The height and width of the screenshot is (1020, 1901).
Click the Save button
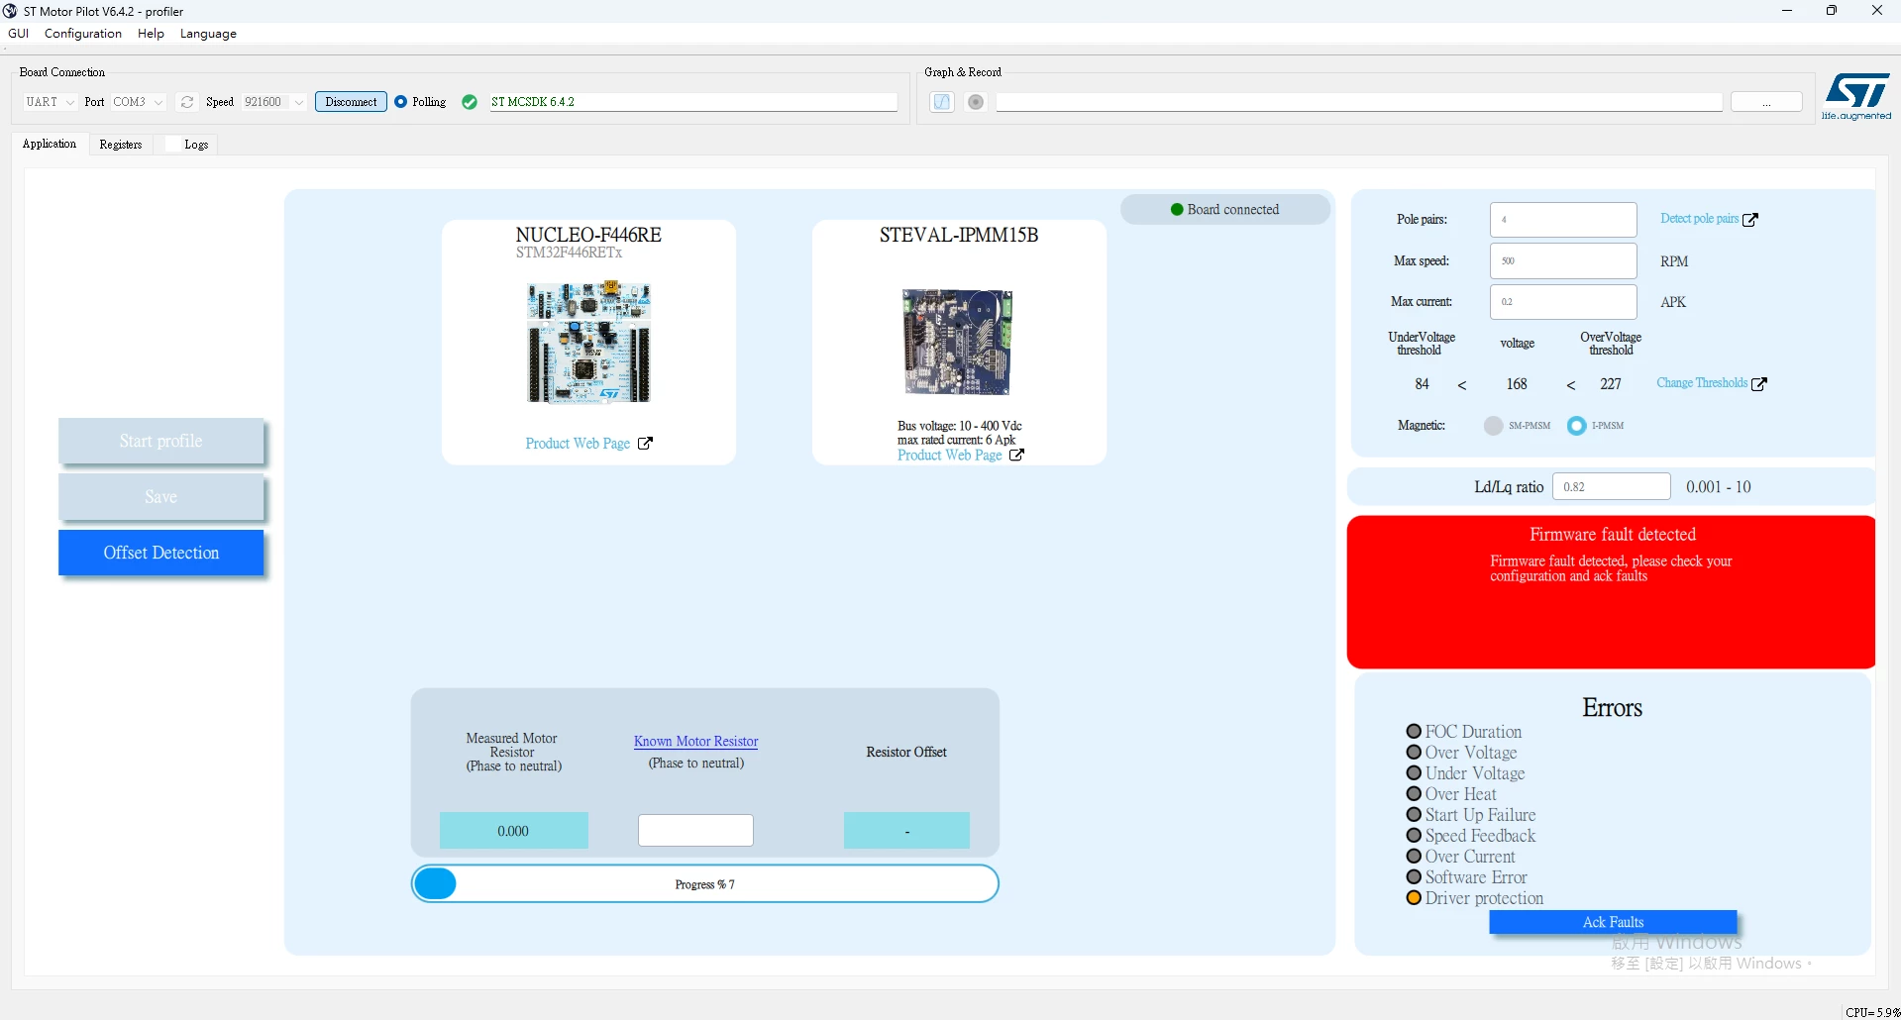pyautogui.click(x=161, y=497)
